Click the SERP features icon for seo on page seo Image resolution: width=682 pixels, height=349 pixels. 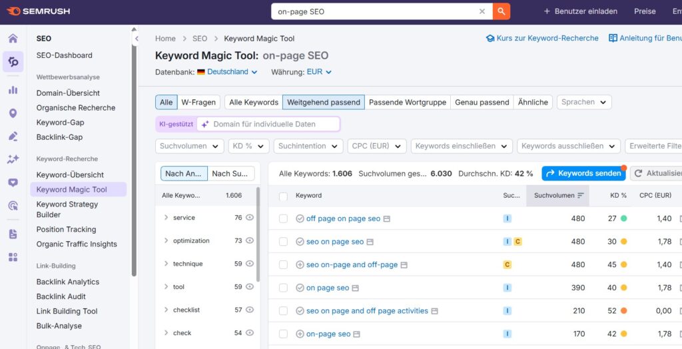pyautogui.click(x=370, y=242)
